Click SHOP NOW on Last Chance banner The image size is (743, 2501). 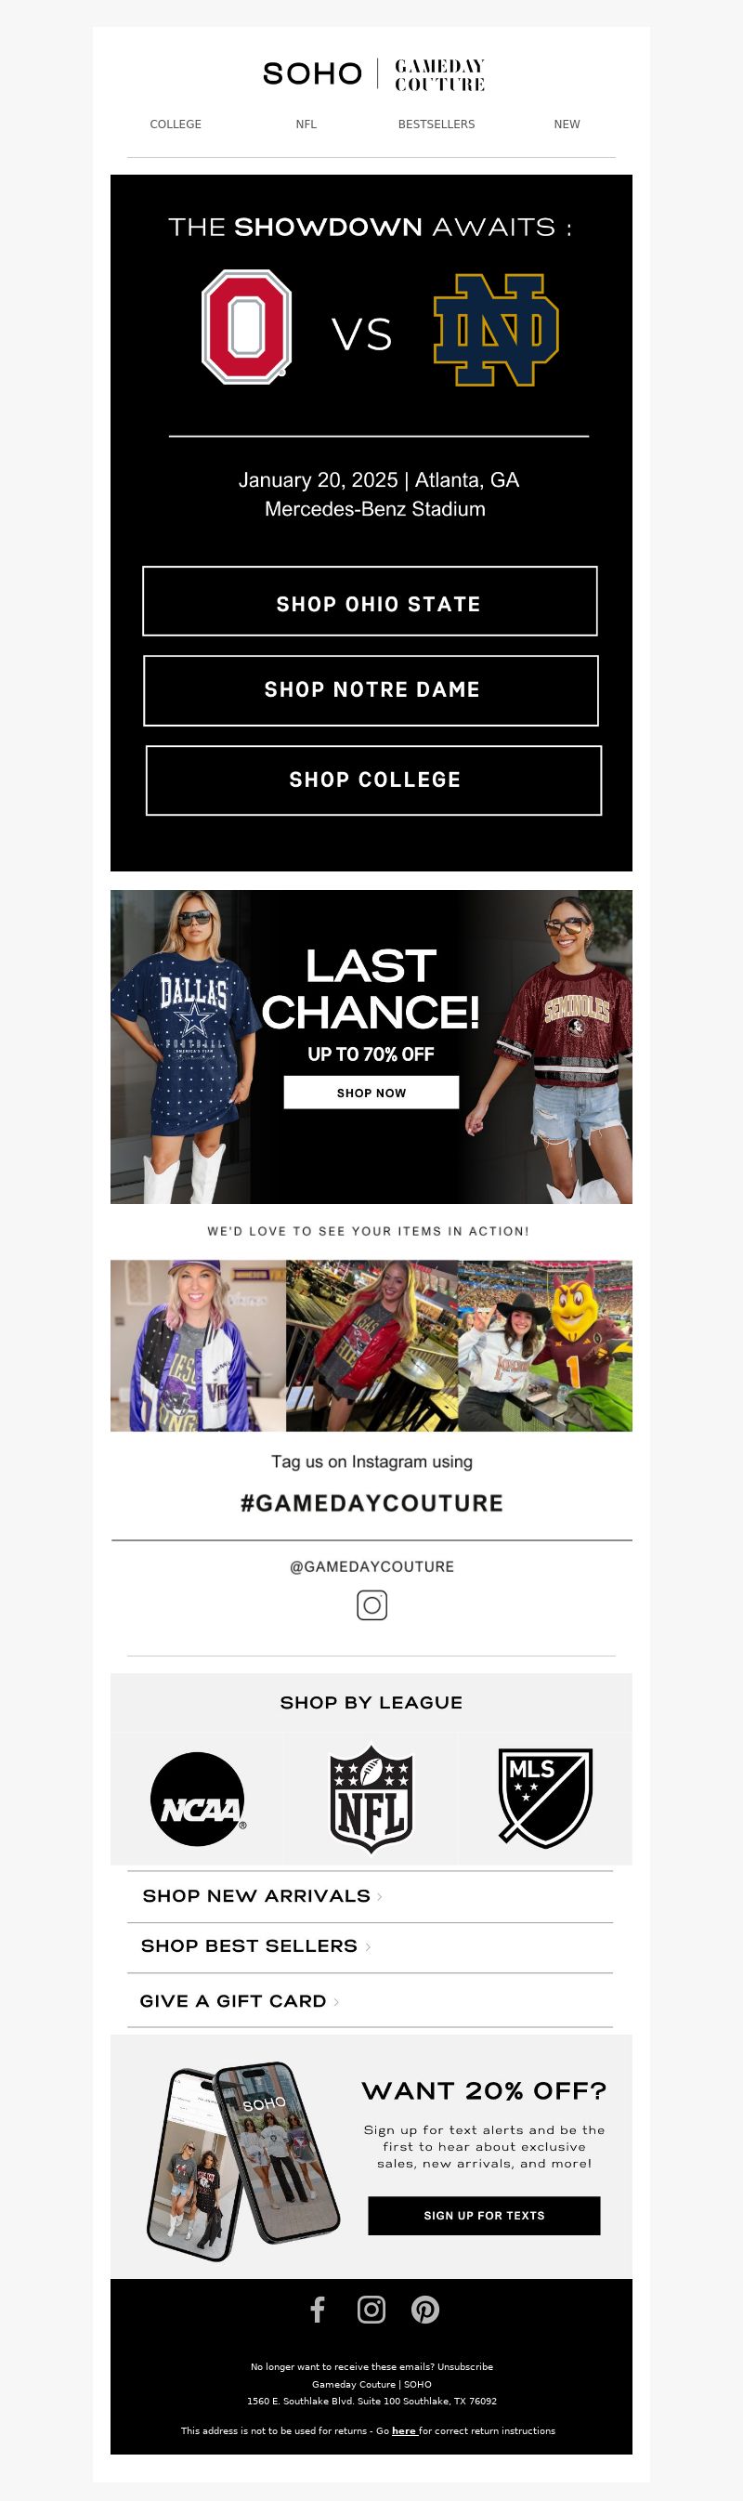click(371, 1093)
